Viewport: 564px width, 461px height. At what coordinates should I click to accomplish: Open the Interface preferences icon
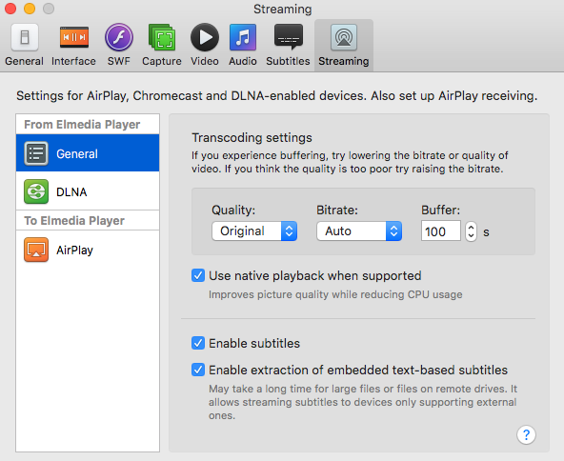[x=73, y=37]
